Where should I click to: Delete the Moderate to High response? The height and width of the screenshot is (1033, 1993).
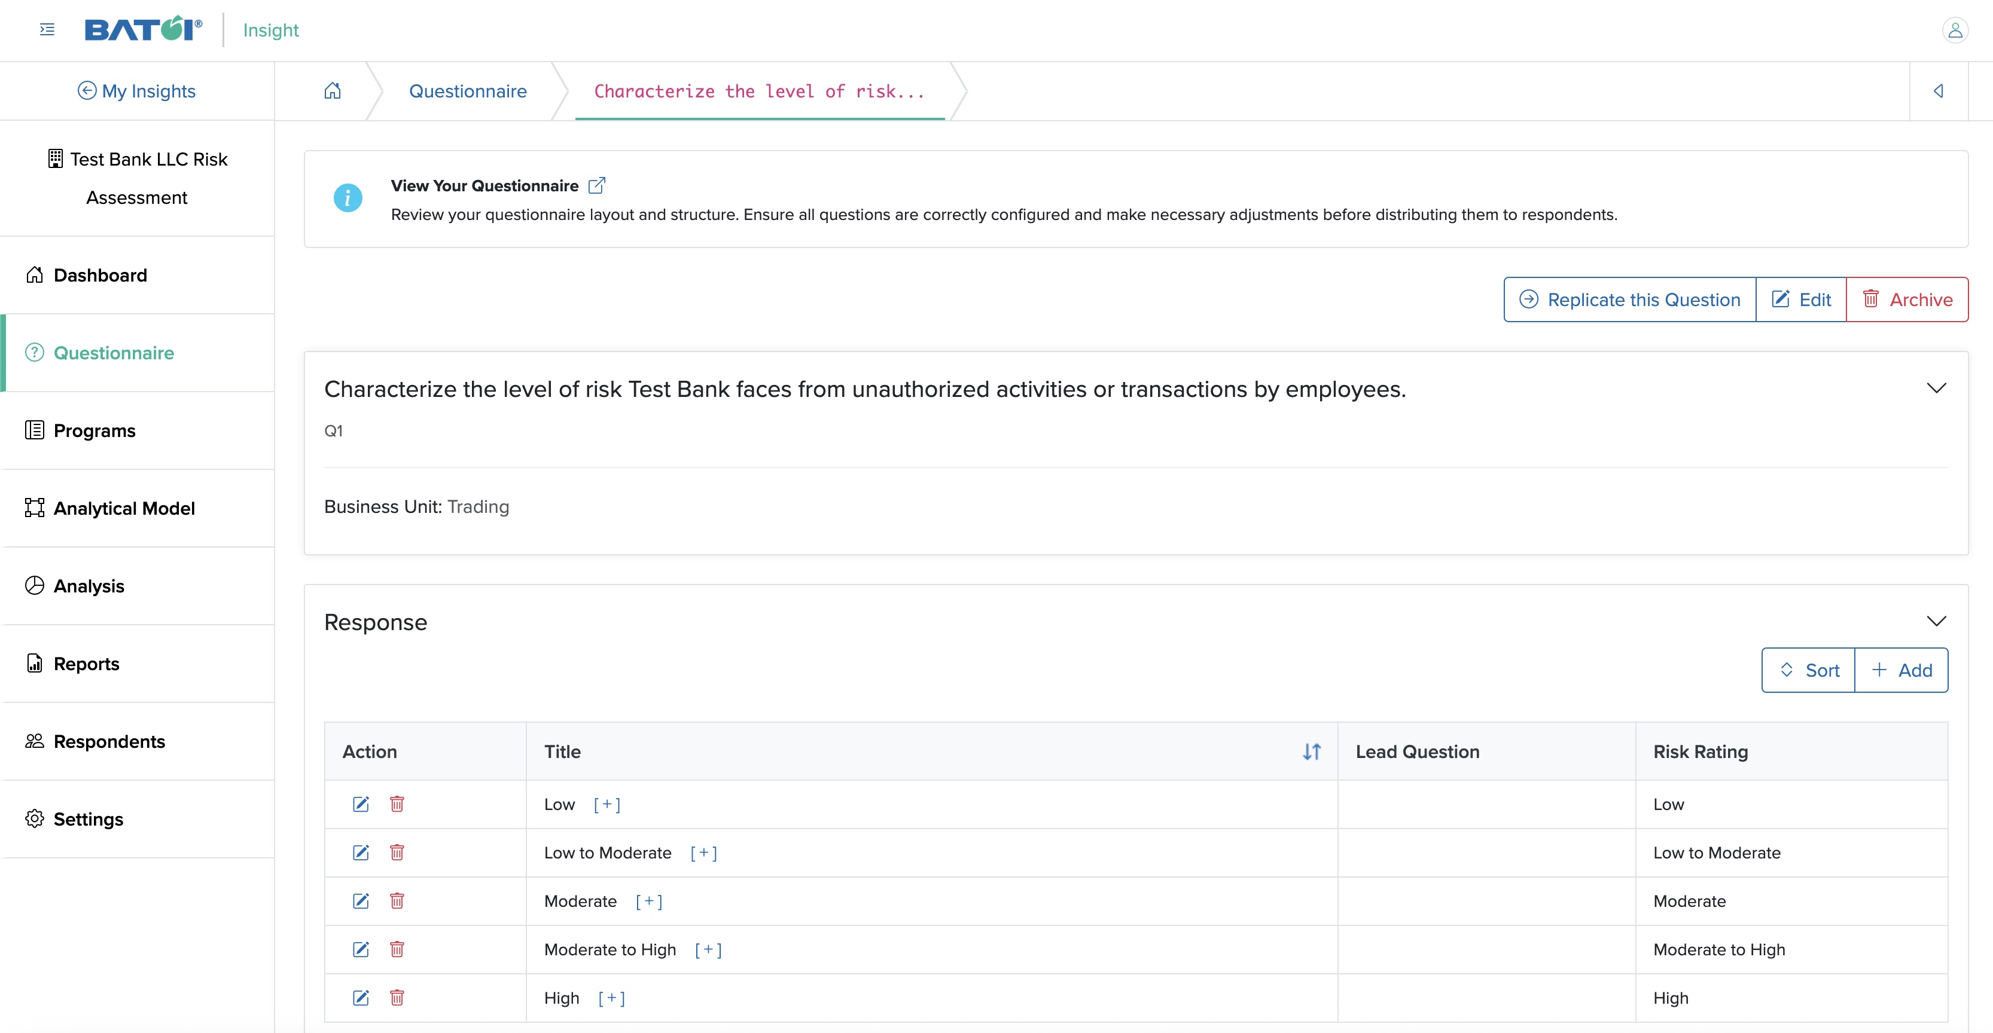point(397,949)
